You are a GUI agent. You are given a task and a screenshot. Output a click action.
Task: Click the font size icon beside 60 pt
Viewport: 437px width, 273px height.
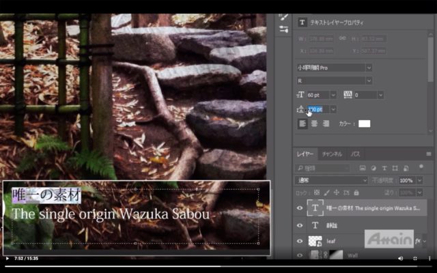[300, 95]
